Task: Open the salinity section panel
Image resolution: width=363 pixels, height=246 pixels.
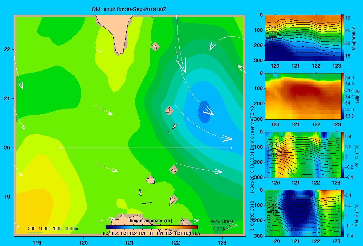Action: coord(303,96)
